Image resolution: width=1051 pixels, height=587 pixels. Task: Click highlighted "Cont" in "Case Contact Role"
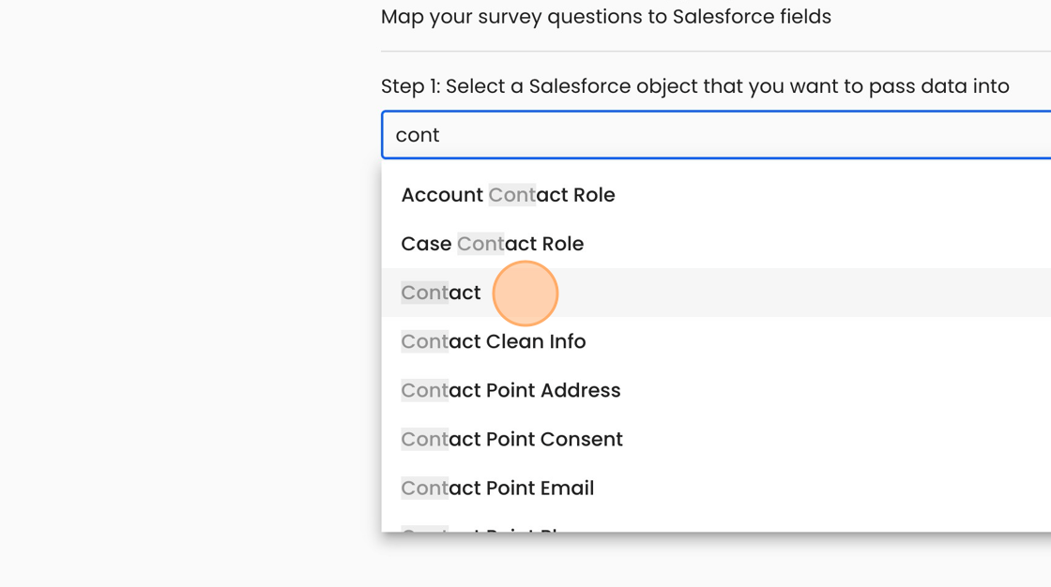(x=480, y=244)
